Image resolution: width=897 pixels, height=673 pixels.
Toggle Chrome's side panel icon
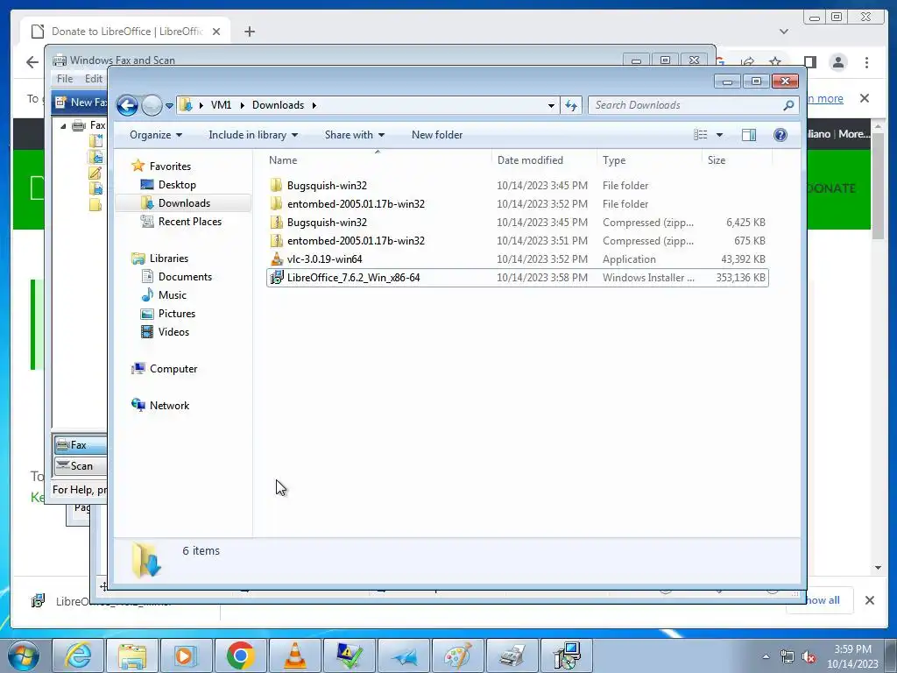810,62
